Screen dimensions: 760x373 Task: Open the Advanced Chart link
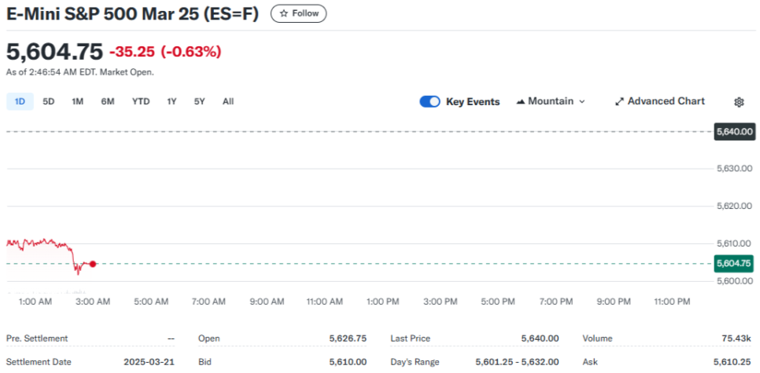click(659, 101)
